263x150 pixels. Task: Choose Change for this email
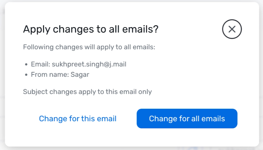tap(78, 118)
